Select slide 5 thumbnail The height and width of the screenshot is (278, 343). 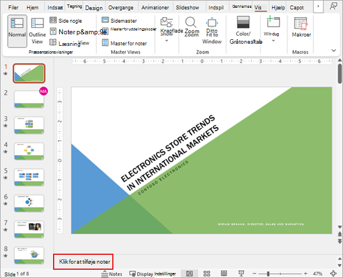tap(29, 177)
